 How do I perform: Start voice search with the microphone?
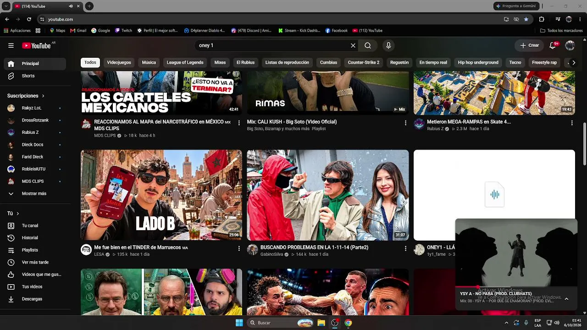[388, 45]
